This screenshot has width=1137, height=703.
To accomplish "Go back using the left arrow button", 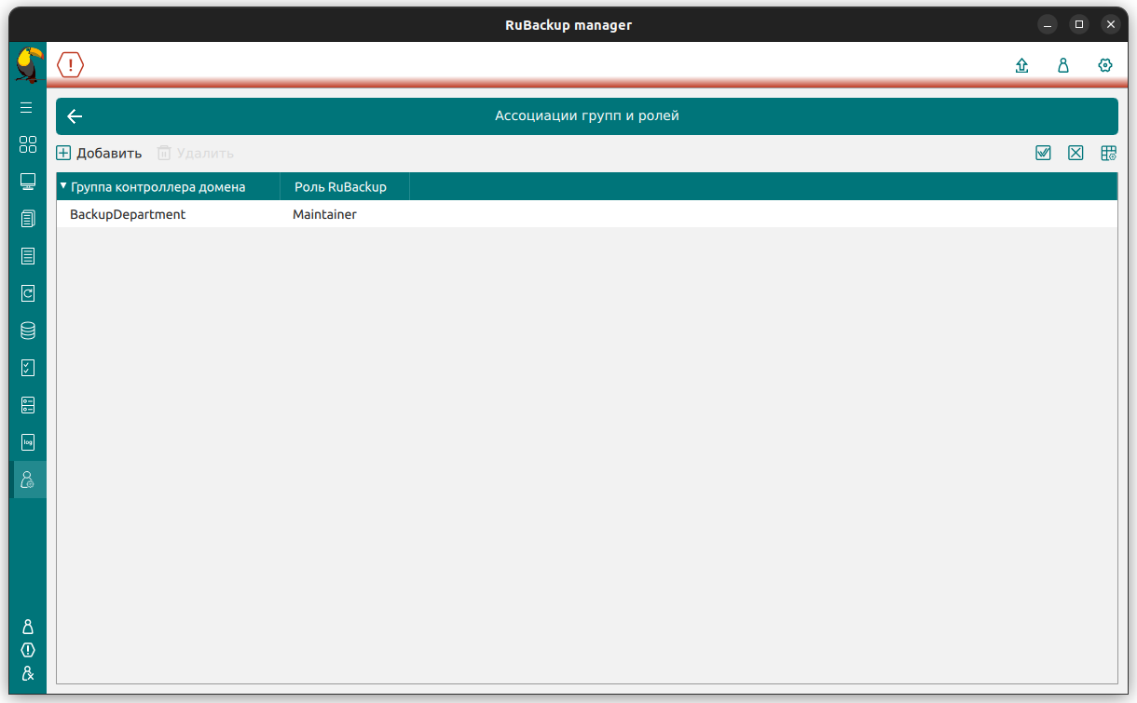I will [x=75, y=116].
